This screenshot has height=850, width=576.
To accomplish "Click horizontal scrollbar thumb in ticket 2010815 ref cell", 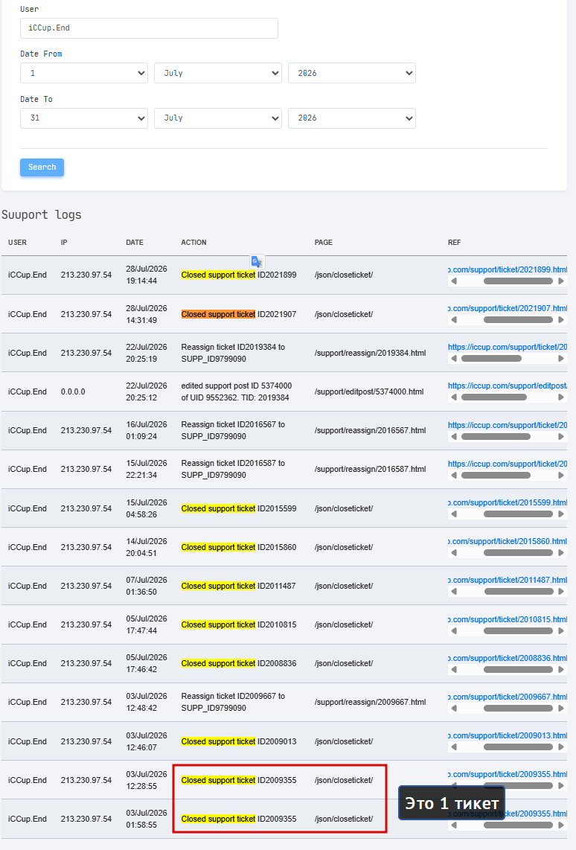I will pos(518,630).
